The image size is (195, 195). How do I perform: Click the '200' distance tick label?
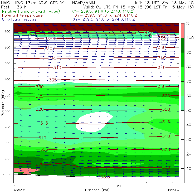(120, 186)
